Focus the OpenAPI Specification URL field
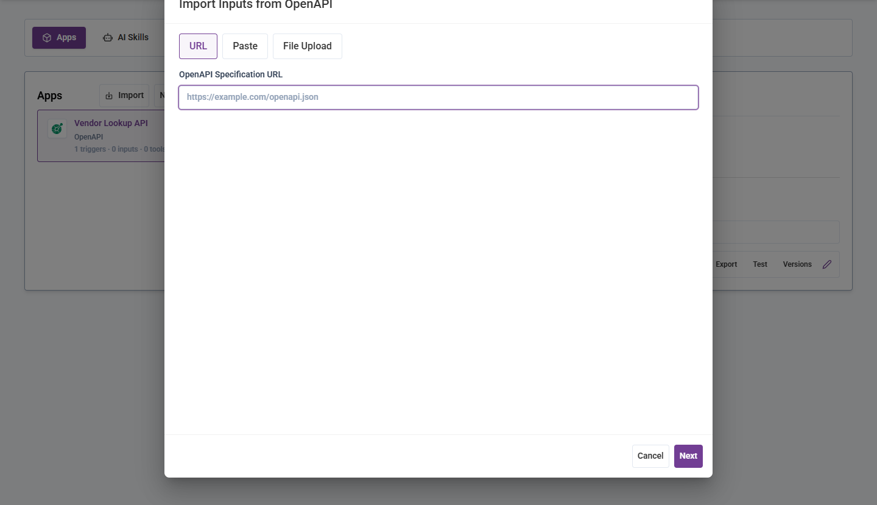 coord(438,97)
